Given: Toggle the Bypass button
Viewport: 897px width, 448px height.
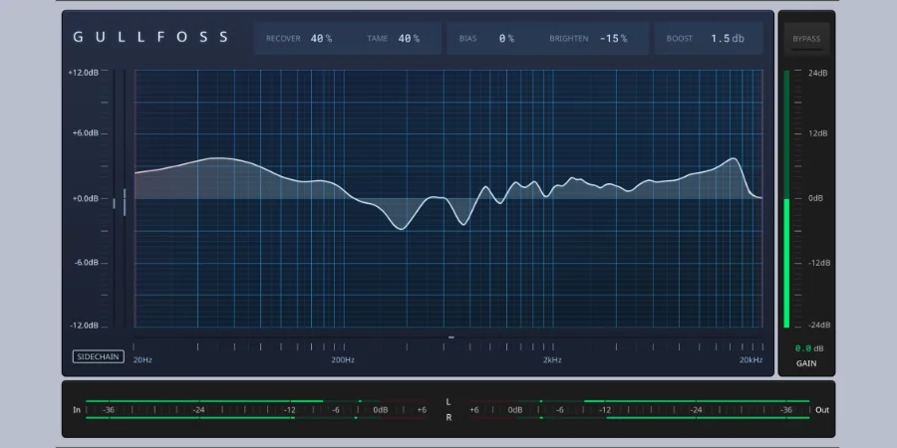Looking at the screenshot, I should click(x=806, y=39).
